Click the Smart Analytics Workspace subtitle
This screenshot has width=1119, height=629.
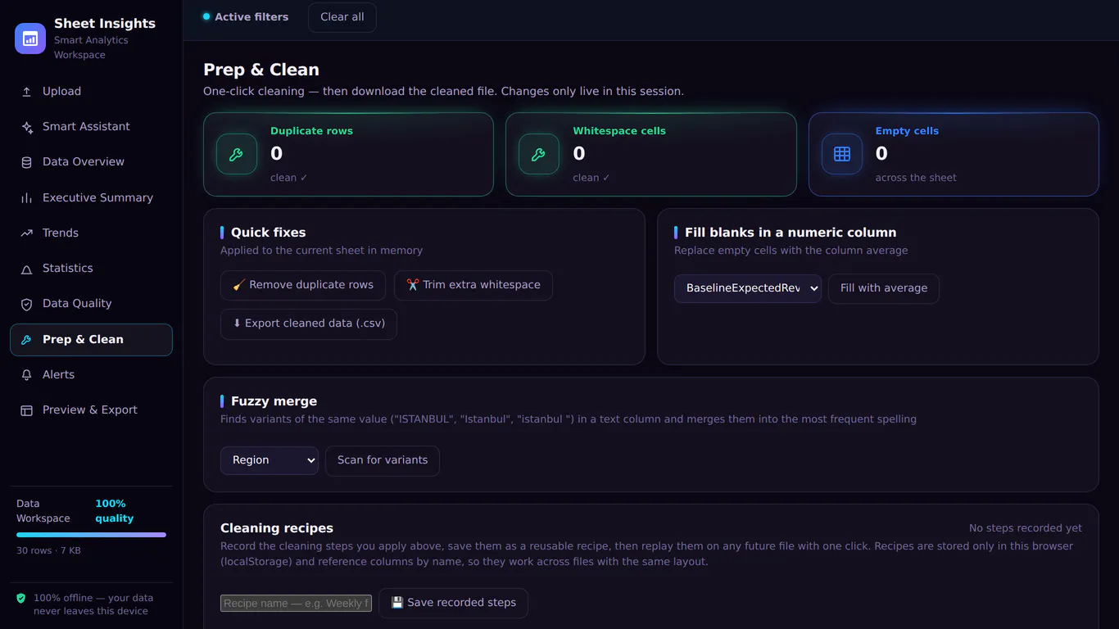91,48
